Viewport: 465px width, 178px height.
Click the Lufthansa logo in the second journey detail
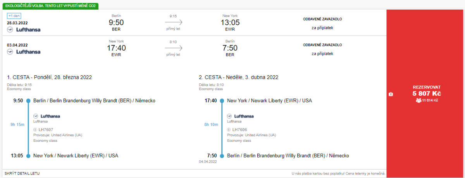[x=240, y=116]
